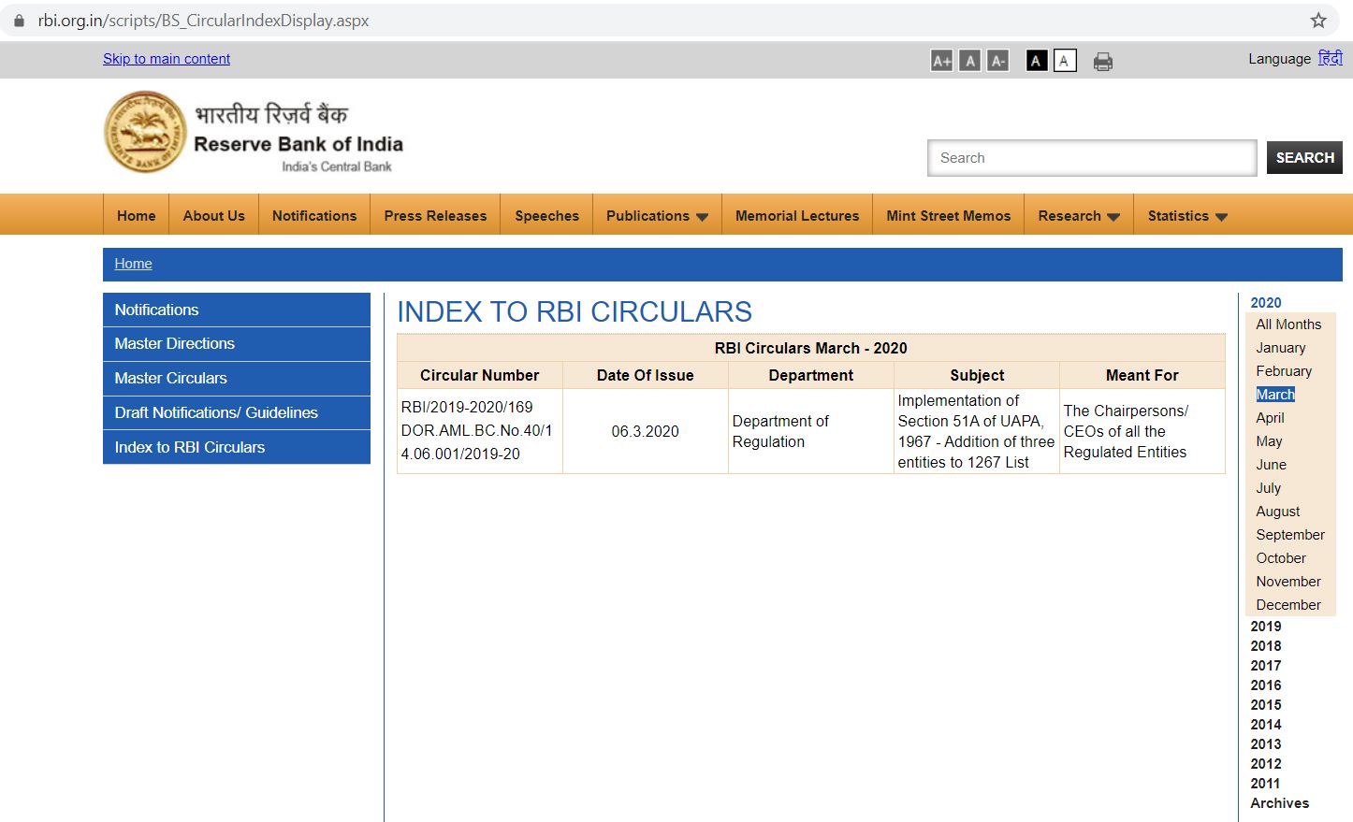Expand the 2015 year section
This screenshot has width=1353, height=822.
point(1266,705)
